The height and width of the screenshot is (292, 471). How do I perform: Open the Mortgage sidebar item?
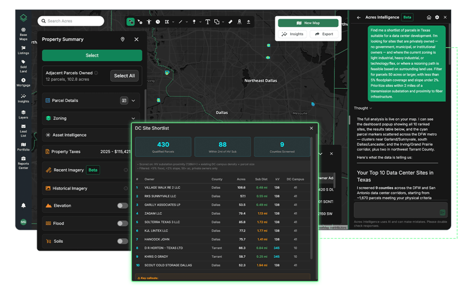[23, 82]
